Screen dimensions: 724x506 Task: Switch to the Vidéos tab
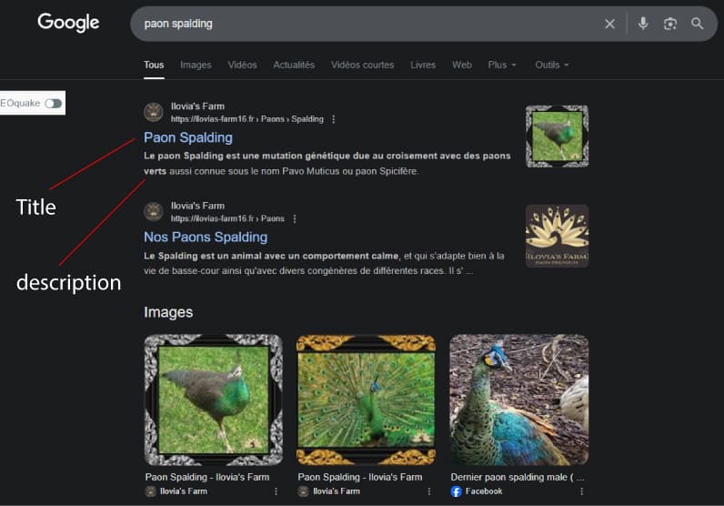click(242, 66)
